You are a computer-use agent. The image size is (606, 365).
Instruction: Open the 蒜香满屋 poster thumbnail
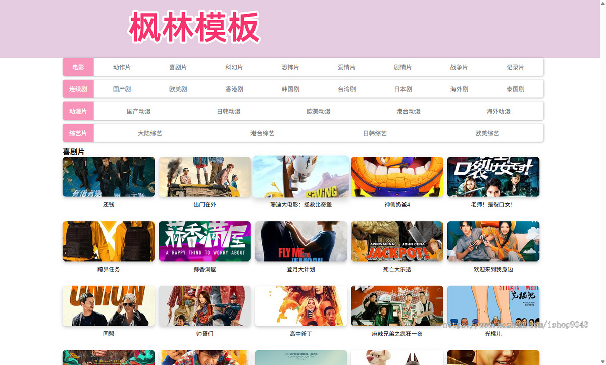pyautogui.click(x=205, y=241)
